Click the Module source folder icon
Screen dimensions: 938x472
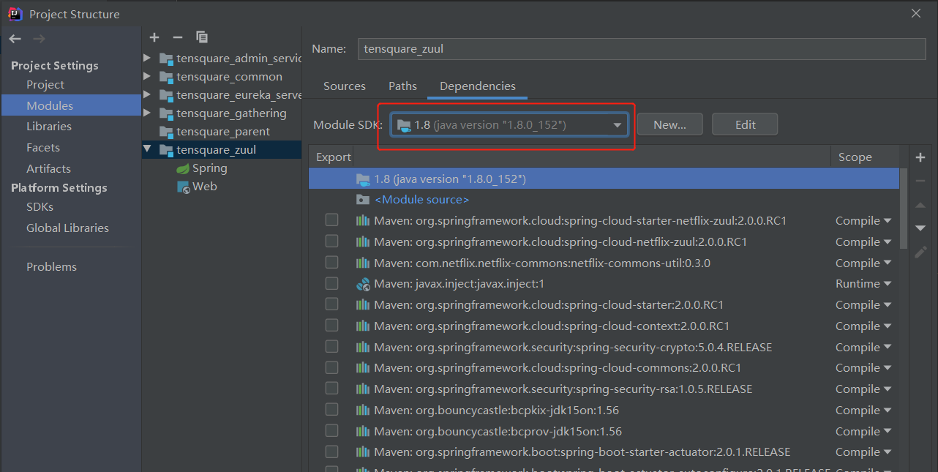(363, 200)
